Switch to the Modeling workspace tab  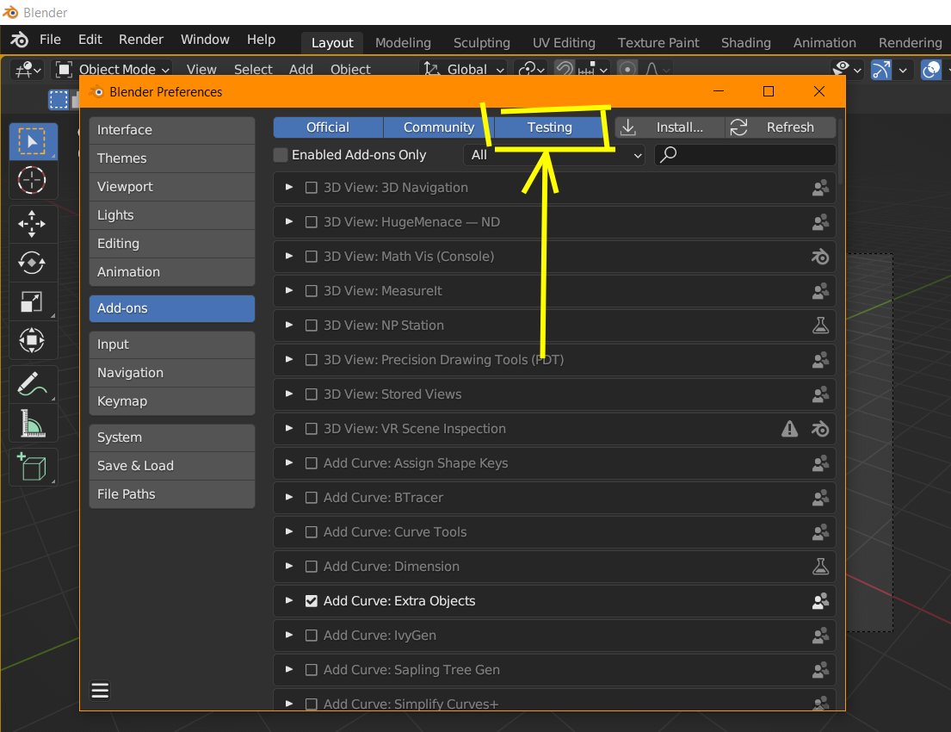point(403,42)
